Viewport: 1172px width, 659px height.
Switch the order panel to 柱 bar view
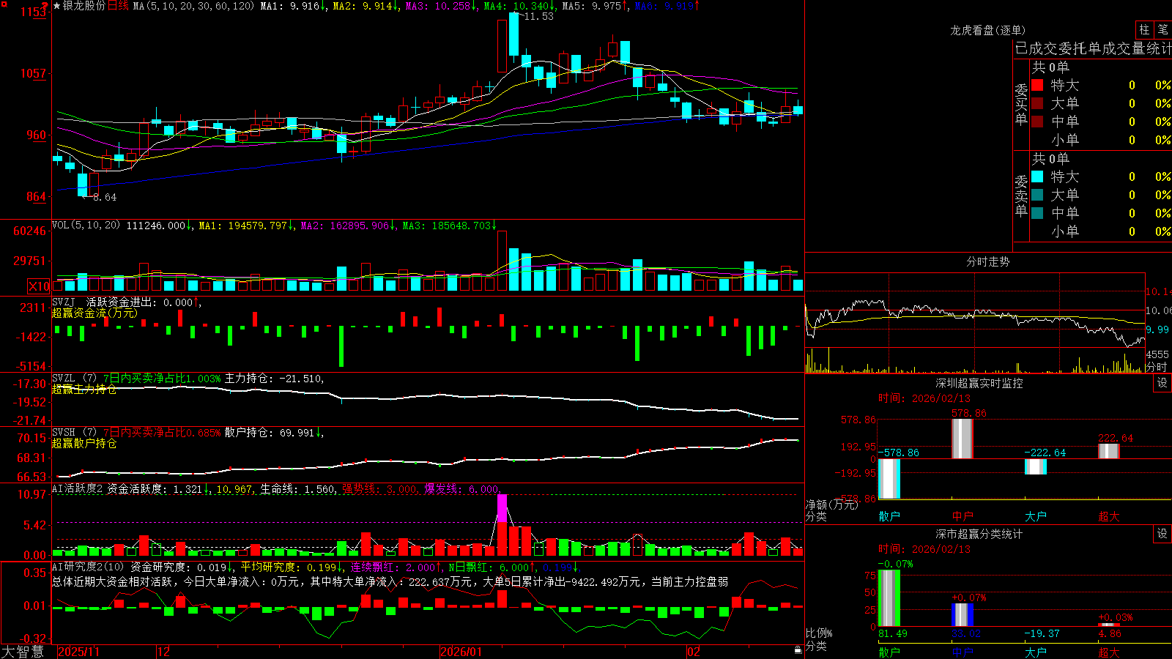[1144, 30]
